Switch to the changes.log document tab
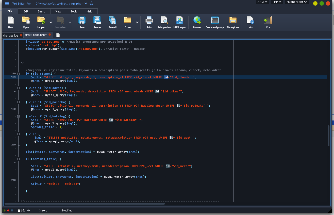Viewport: 334px width, 215px height. tap(10, 36)
